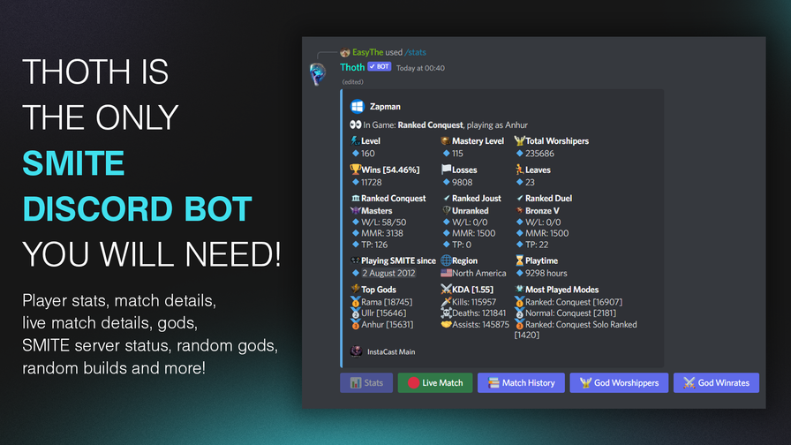The height and width of the screenshot is (445, 791).
Task: Click the Assists handshake icon
Action: point(446,324)
